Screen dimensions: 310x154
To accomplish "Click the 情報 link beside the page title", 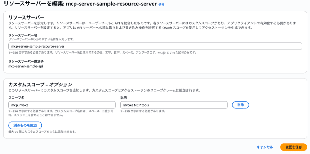I will (161, 5).
